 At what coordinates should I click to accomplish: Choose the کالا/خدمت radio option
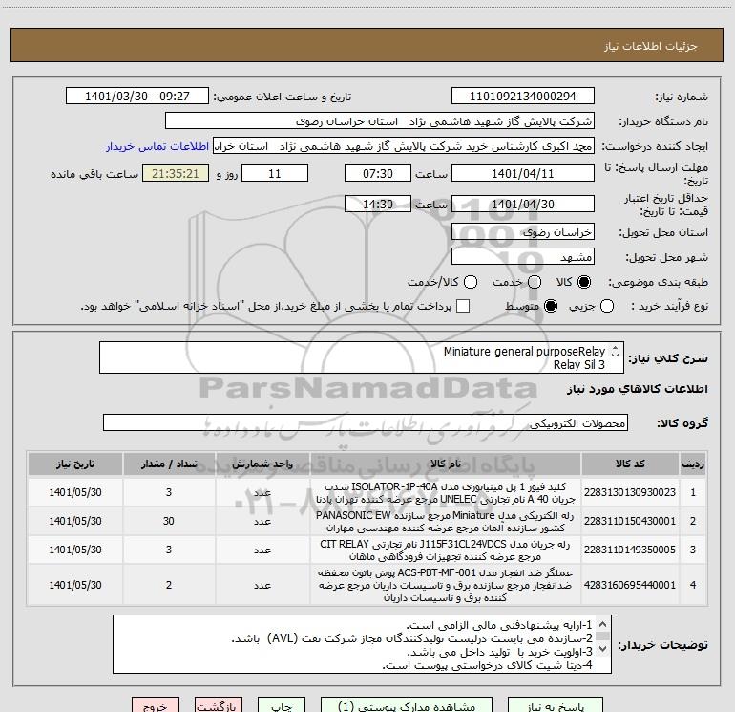471,282
